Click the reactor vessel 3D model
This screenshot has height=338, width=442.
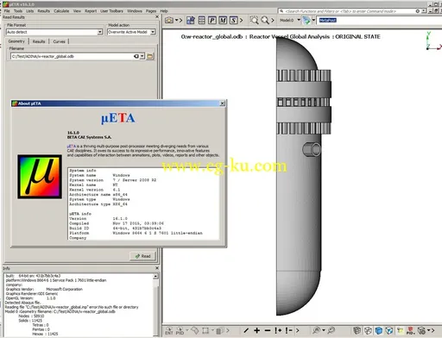click(304, 177)
